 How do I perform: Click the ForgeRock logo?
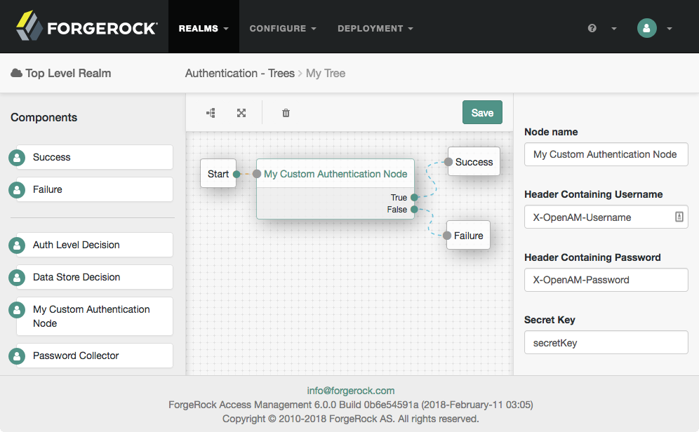click(87, 26)
